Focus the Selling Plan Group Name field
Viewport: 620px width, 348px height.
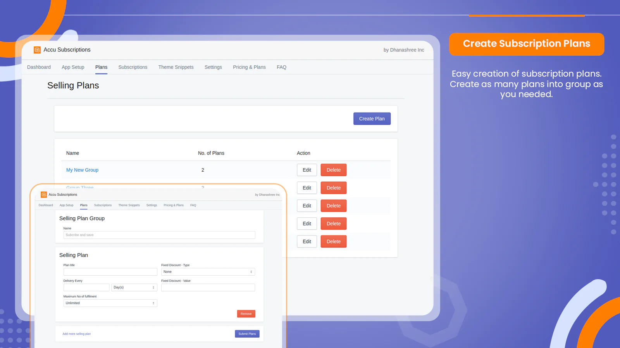(x=159, y=235)
